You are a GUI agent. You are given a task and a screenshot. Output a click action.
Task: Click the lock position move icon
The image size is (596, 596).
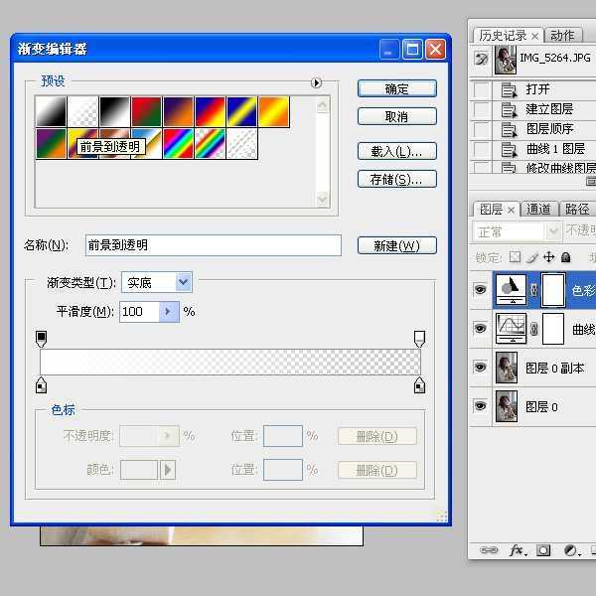click(548, 257)
